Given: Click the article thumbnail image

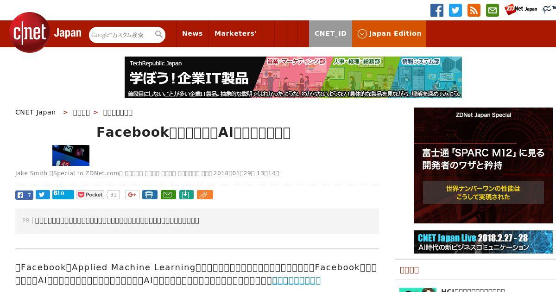Looking at the screenshot, I should tap(71, 155).
